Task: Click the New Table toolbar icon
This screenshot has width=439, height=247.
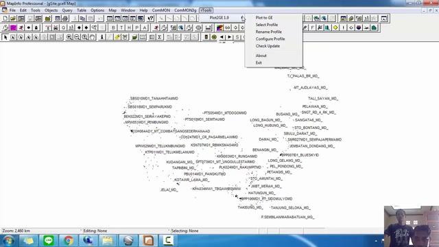Action: tap(5, 19)
